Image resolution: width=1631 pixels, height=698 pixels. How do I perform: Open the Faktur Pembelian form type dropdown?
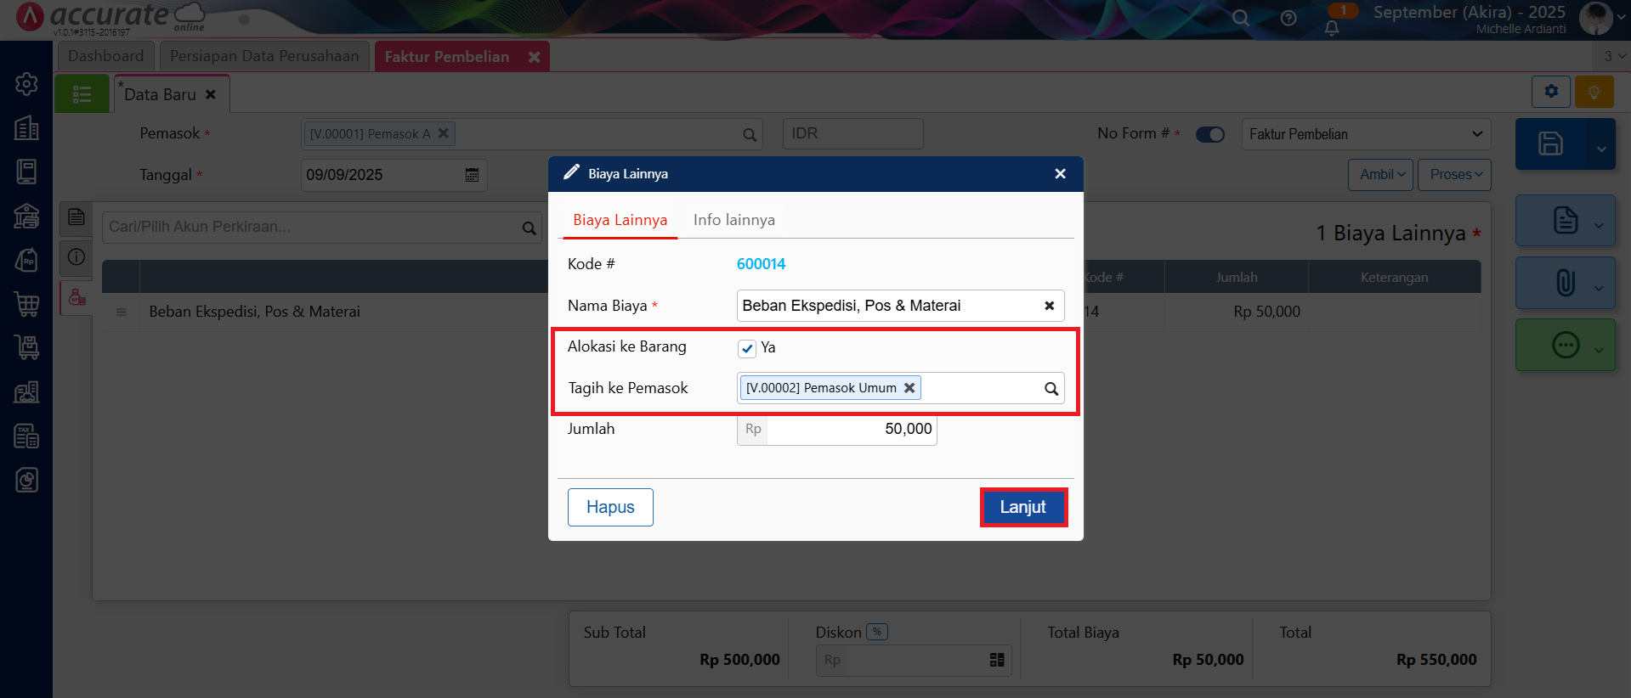coord(1365,134)
